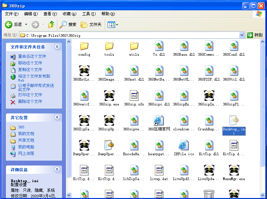Viewport: 267px width, 199px height.
Task: Collapse the 详细信息 panel
Action: click(x=57, y=169)
